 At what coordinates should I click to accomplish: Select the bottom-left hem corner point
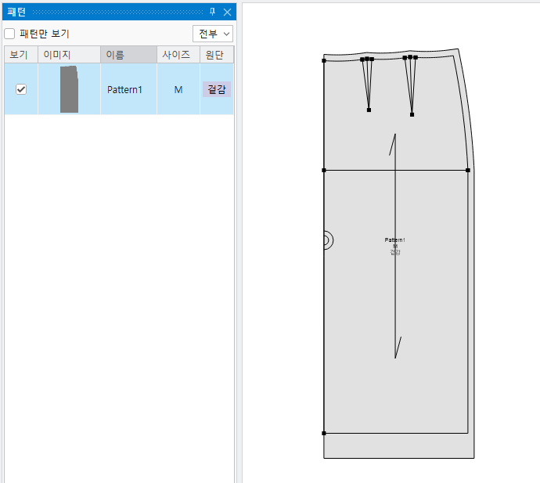point(324,433)
